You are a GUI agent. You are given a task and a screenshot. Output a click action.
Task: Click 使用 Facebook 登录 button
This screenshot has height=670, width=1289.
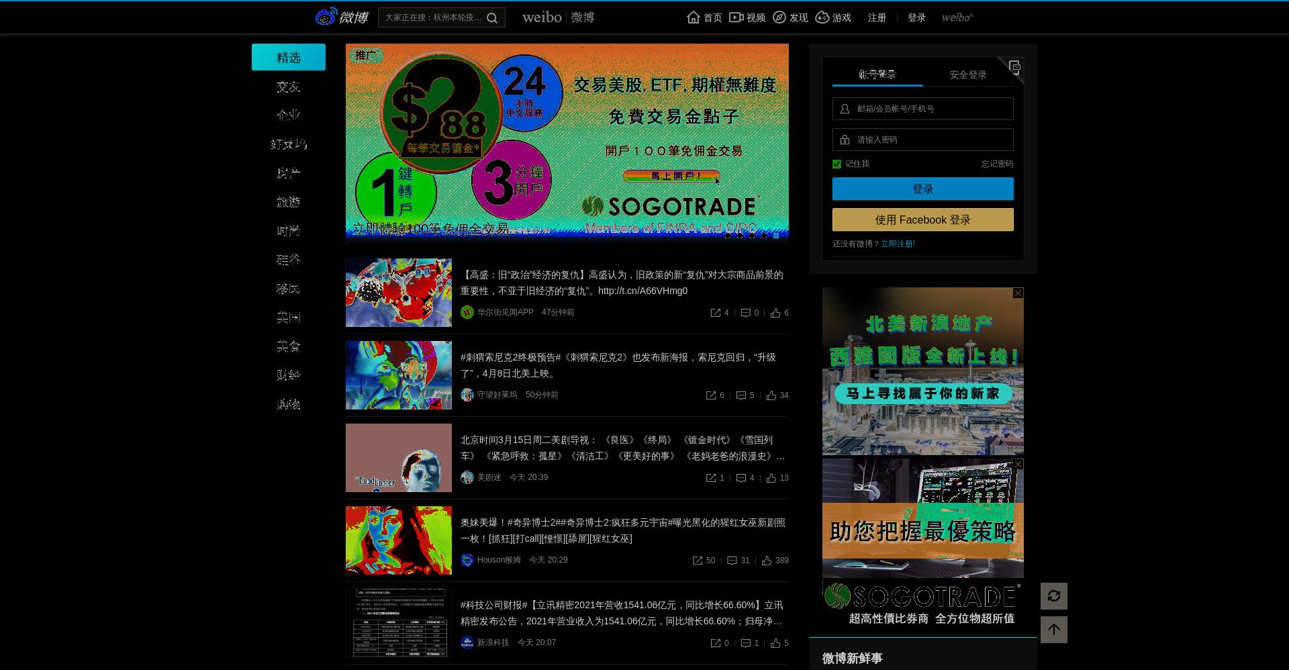click(x=923, y=220)
